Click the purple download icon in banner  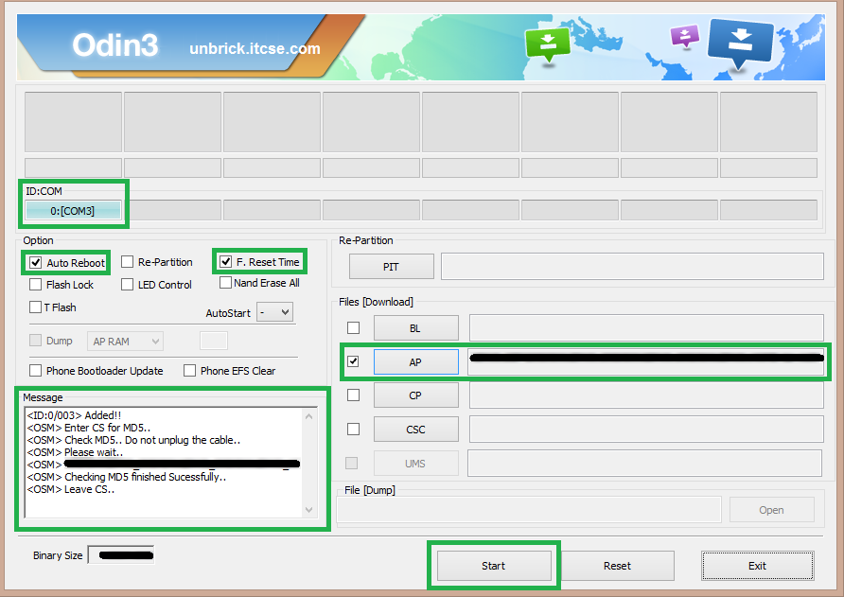coord(685,37)
